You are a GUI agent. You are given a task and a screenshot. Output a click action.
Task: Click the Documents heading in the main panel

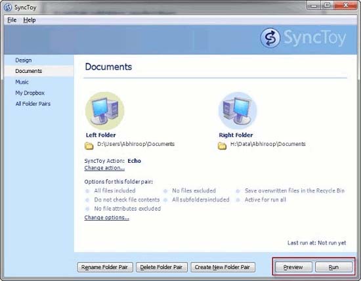tap(108, 67)
